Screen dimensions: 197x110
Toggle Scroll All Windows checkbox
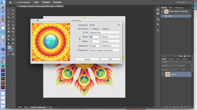coord(16,2)
